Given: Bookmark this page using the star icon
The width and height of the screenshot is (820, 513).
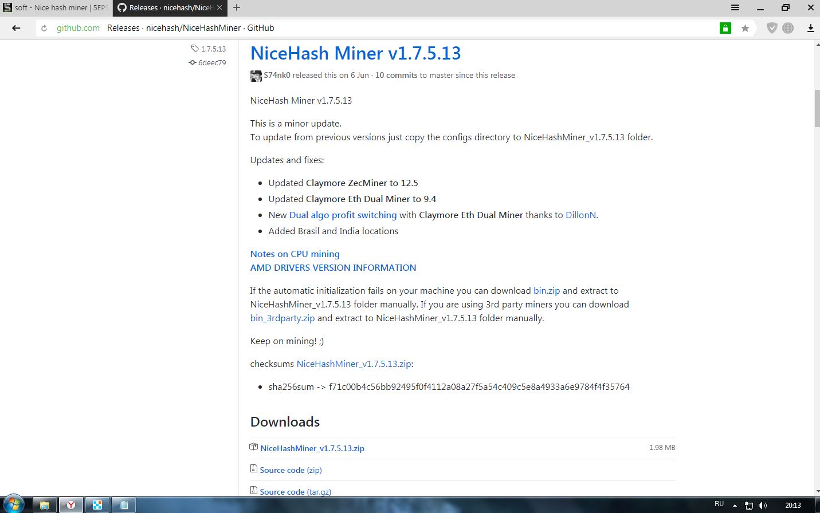Looking at the screenshot, I should pyautogui.click(x=745, y=28).
